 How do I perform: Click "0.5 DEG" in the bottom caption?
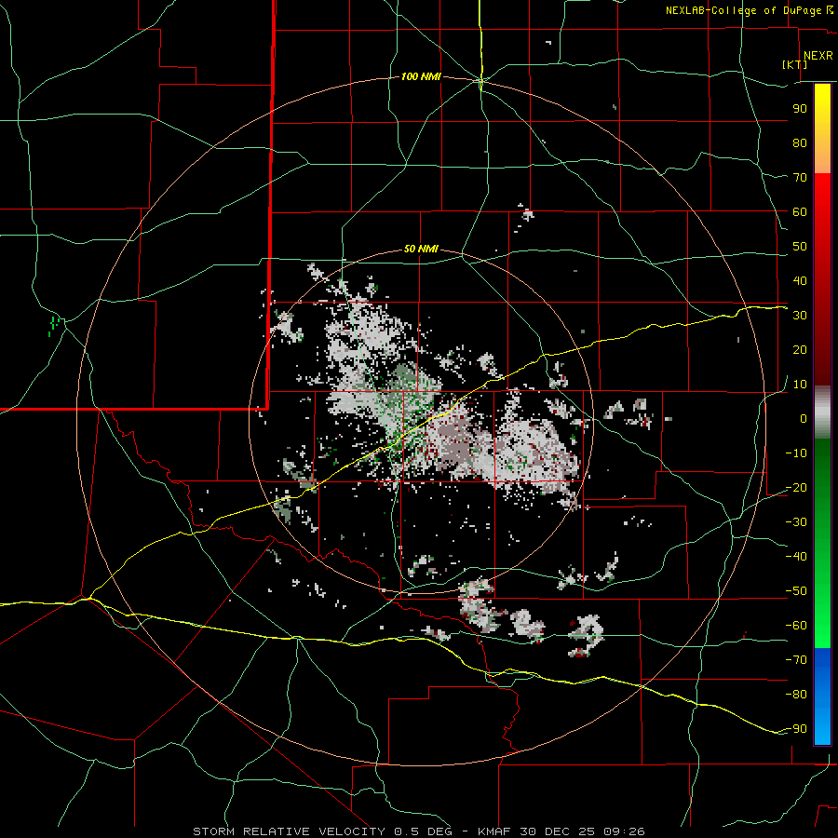click(x=423, y=831)
